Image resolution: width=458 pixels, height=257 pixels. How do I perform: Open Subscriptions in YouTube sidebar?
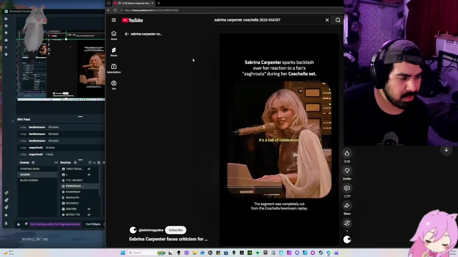114,69
